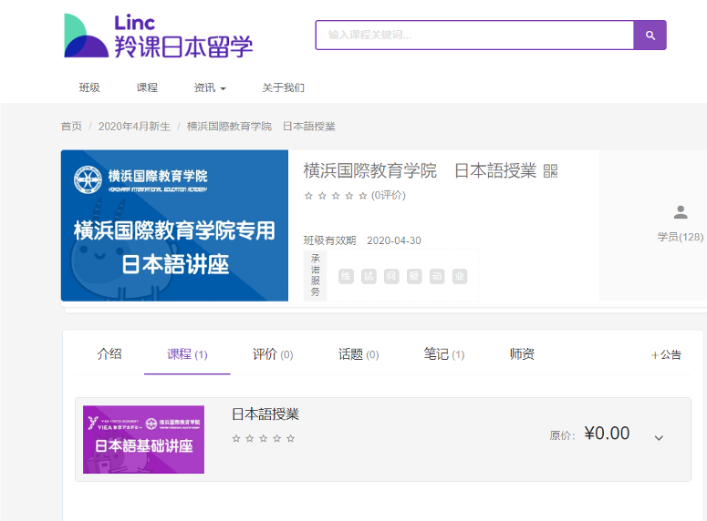The width and height of the screenshot is (707, 521).
Task: Click the 疑 service badge icon
Action: click(414, 276)
